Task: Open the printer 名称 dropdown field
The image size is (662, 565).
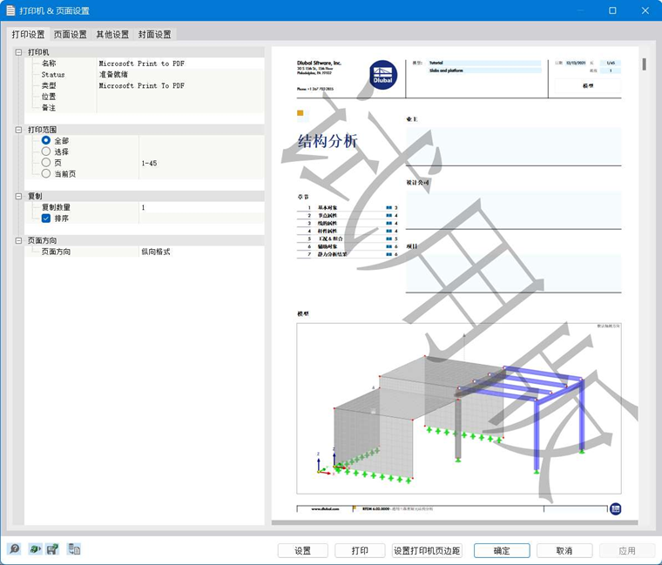Action: tap(180, 64)
